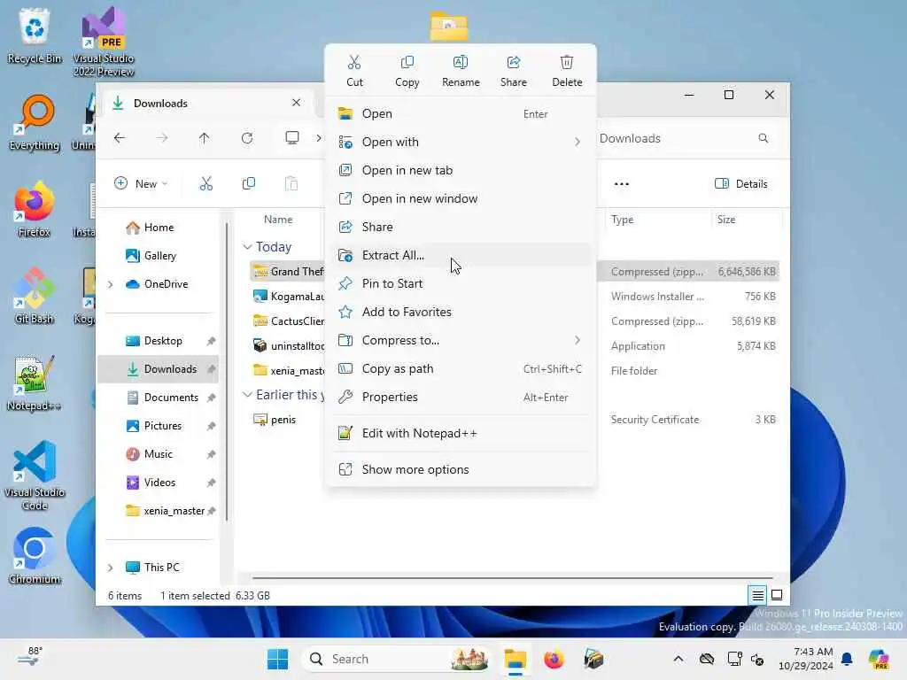Click the Up arrow in Explorer navigation
This screenshot has height=680, width=907.
205,138
